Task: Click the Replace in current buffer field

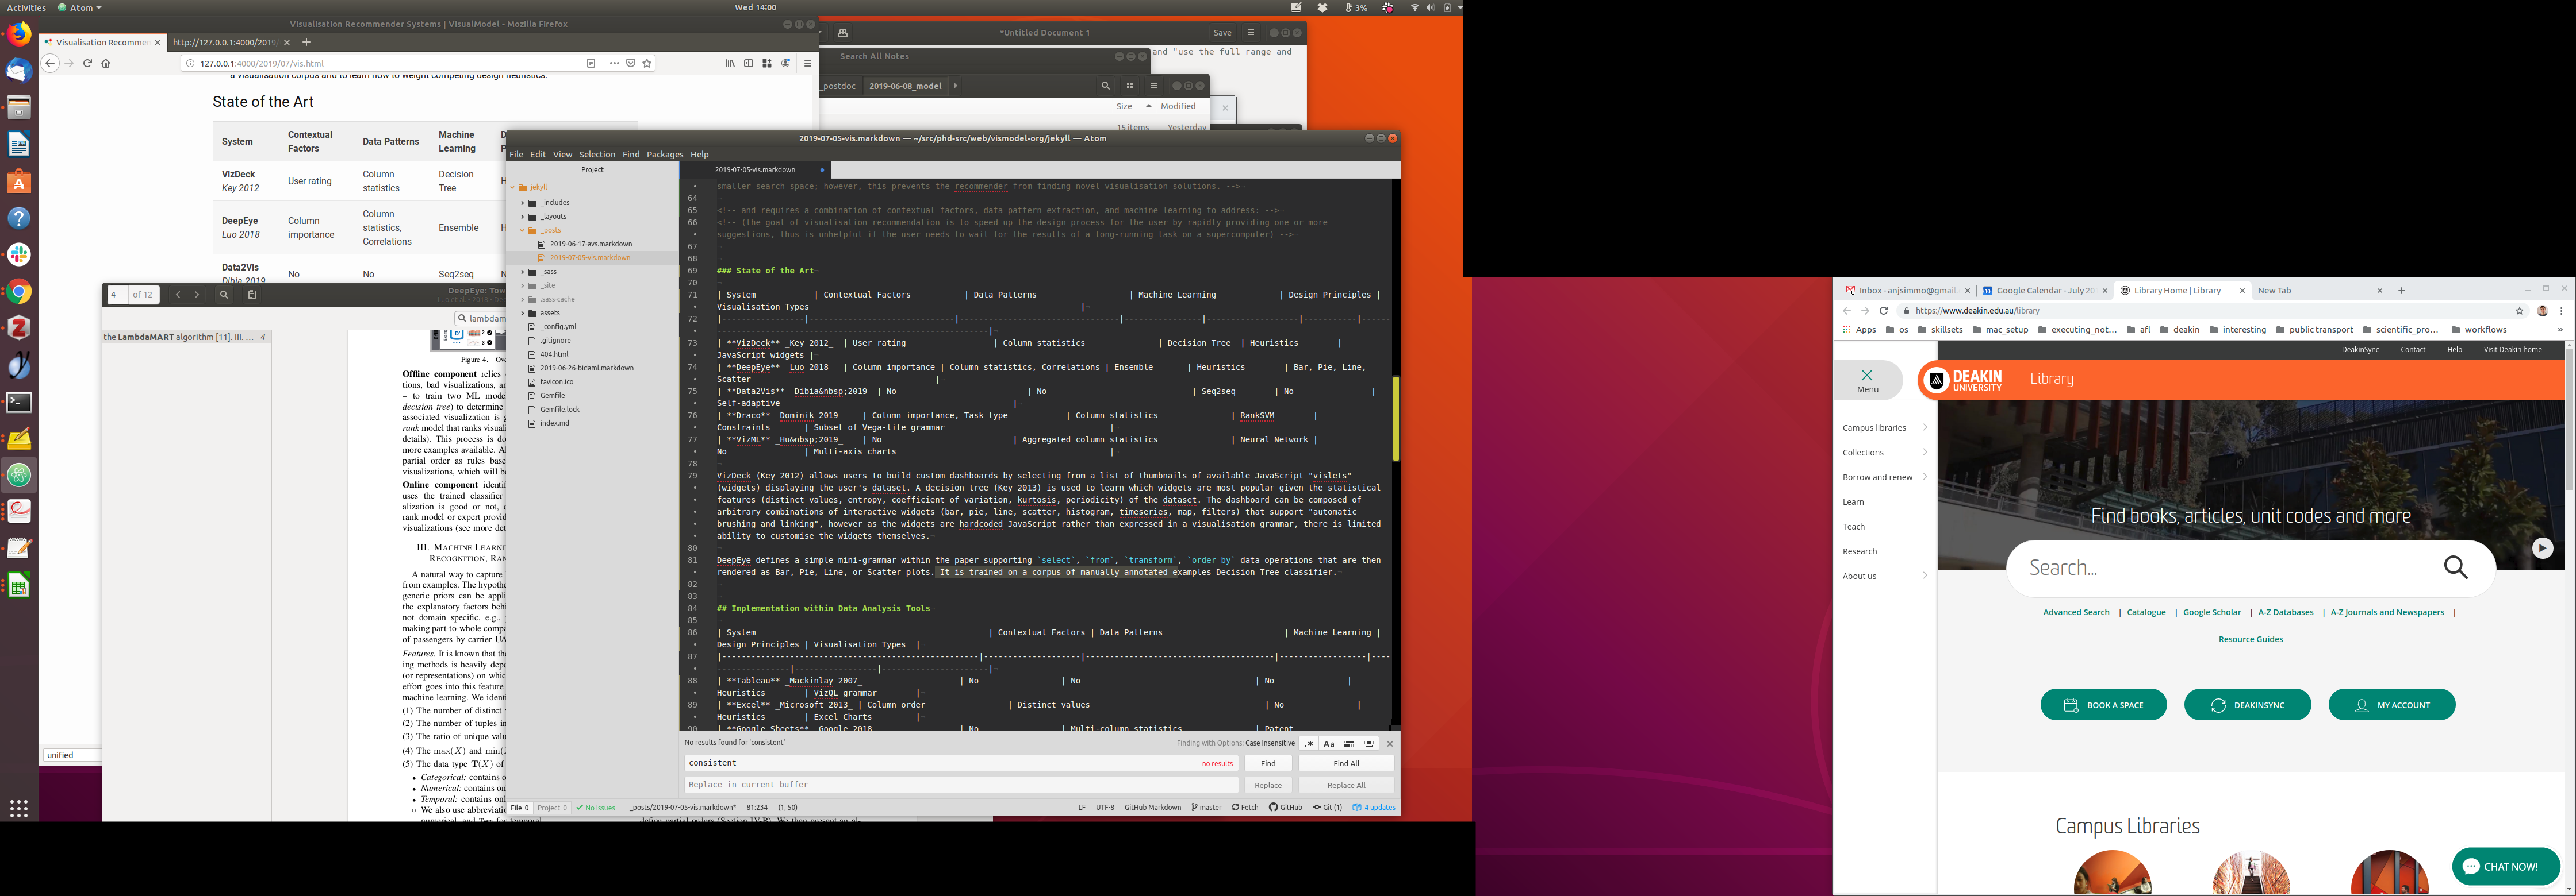Action: click(960, 785)
